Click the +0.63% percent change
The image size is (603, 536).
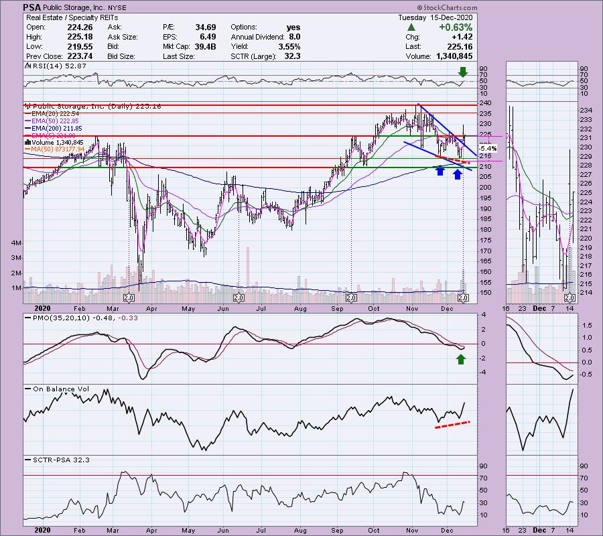click(456, 27)
